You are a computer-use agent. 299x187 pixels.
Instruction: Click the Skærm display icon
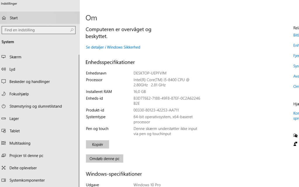tap(4, 57)
